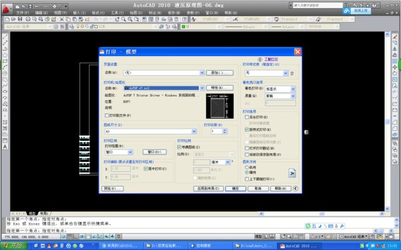Switch to 布局1 layout tab
The width and height of the screenshot is (401, 250).
coord(44,213)
